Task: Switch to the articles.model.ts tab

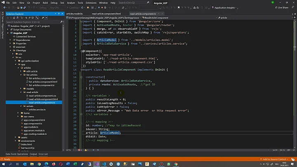Action: [x=74, y=14]
